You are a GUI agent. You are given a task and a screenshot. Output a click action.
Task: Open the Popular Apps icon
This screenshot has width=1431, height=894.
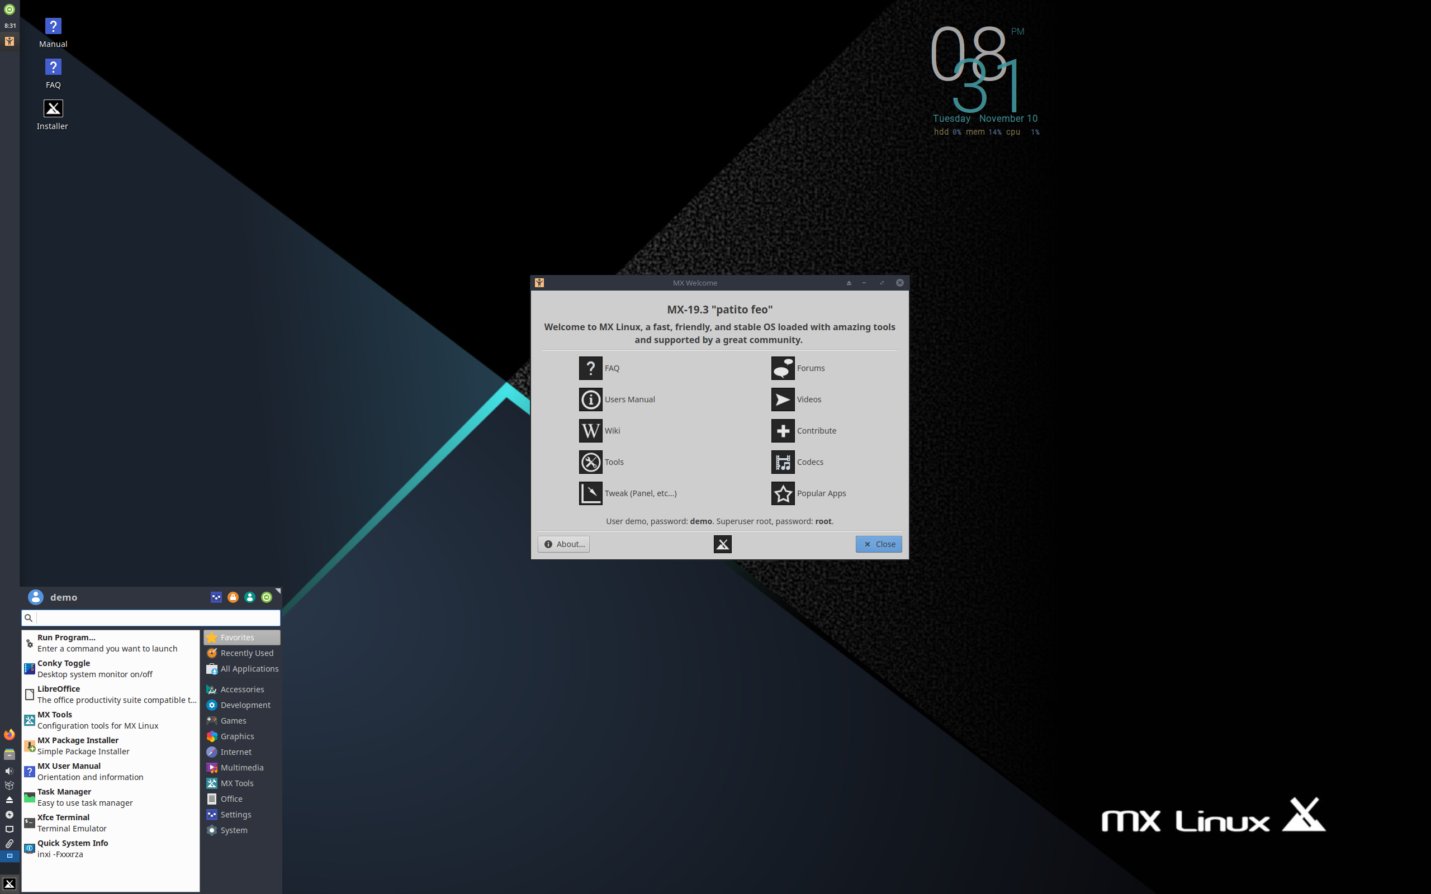coord(784,492)
